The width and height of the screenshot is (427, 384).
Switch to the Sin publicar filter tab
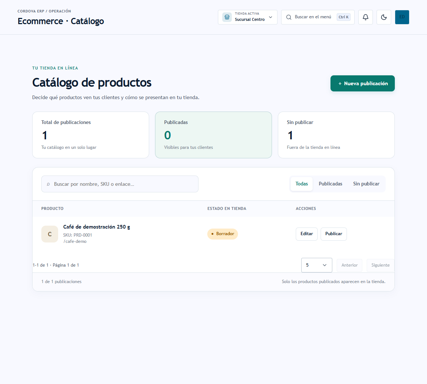[x=366, y=184]
